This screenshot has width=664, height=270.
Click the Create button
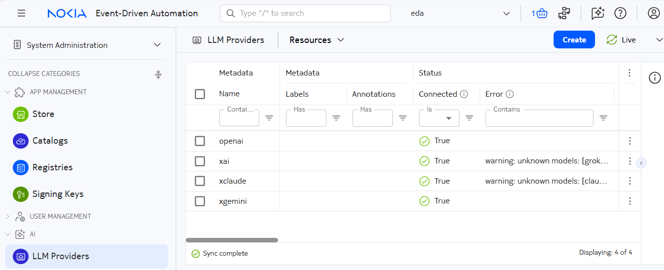click(x=574, y=40)
